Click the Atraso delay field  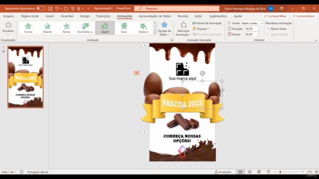251,34
